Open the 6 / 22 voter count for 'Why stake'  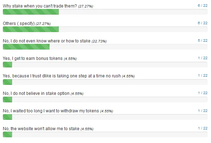pos(202,5)
